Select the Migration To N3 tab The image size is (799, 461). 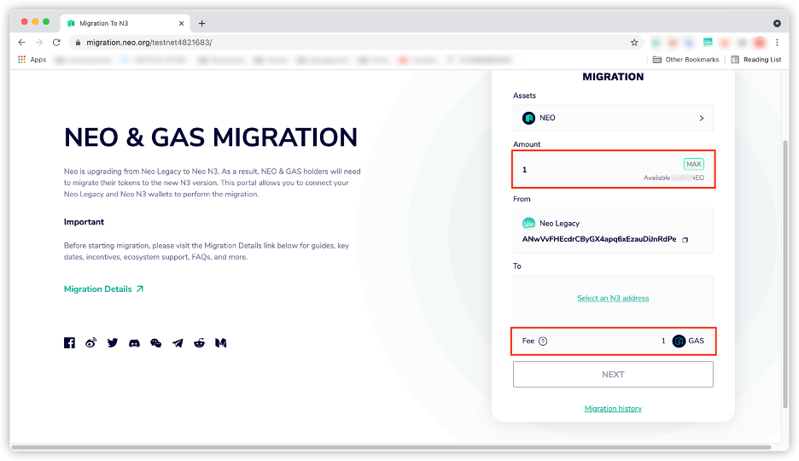(120, 23)
